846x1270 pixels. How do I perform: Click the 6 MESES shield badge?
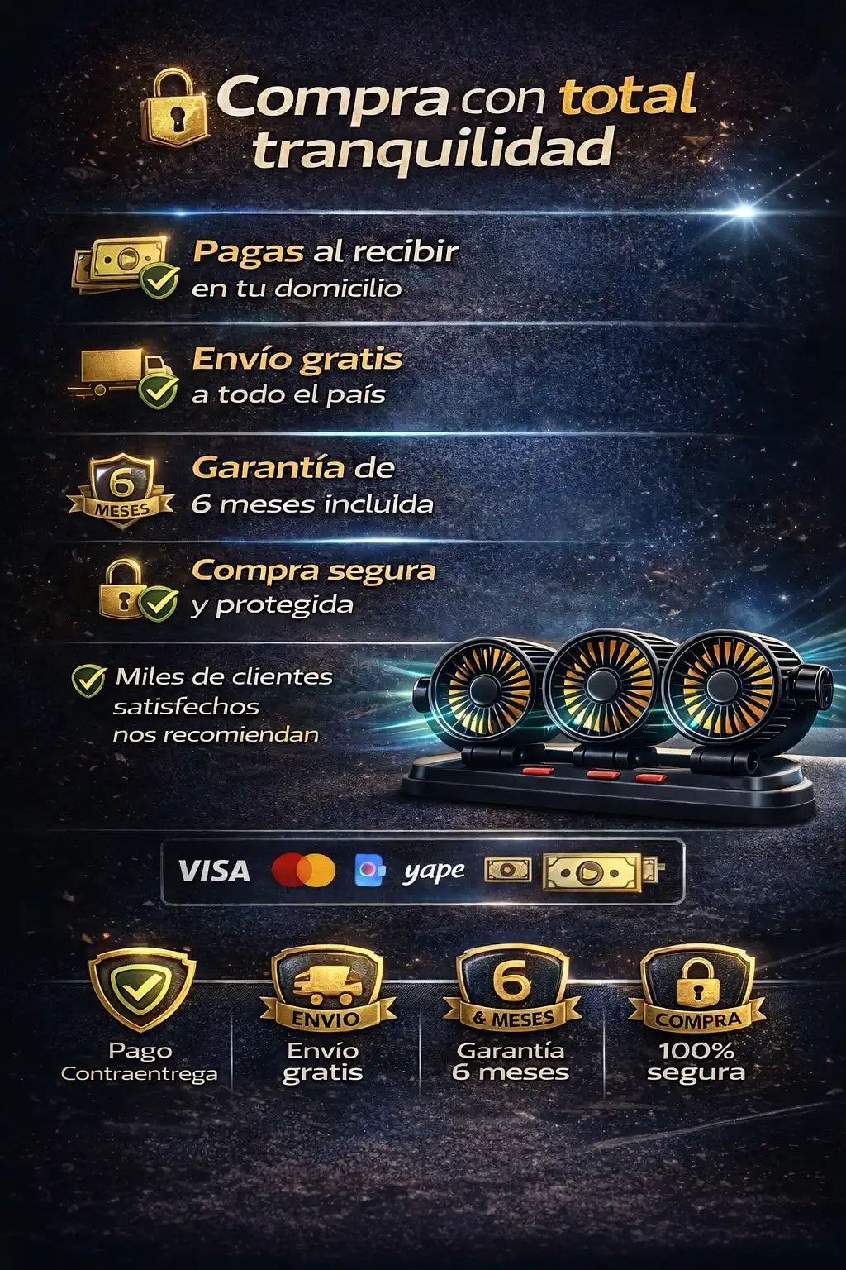[x=121, y=489]
